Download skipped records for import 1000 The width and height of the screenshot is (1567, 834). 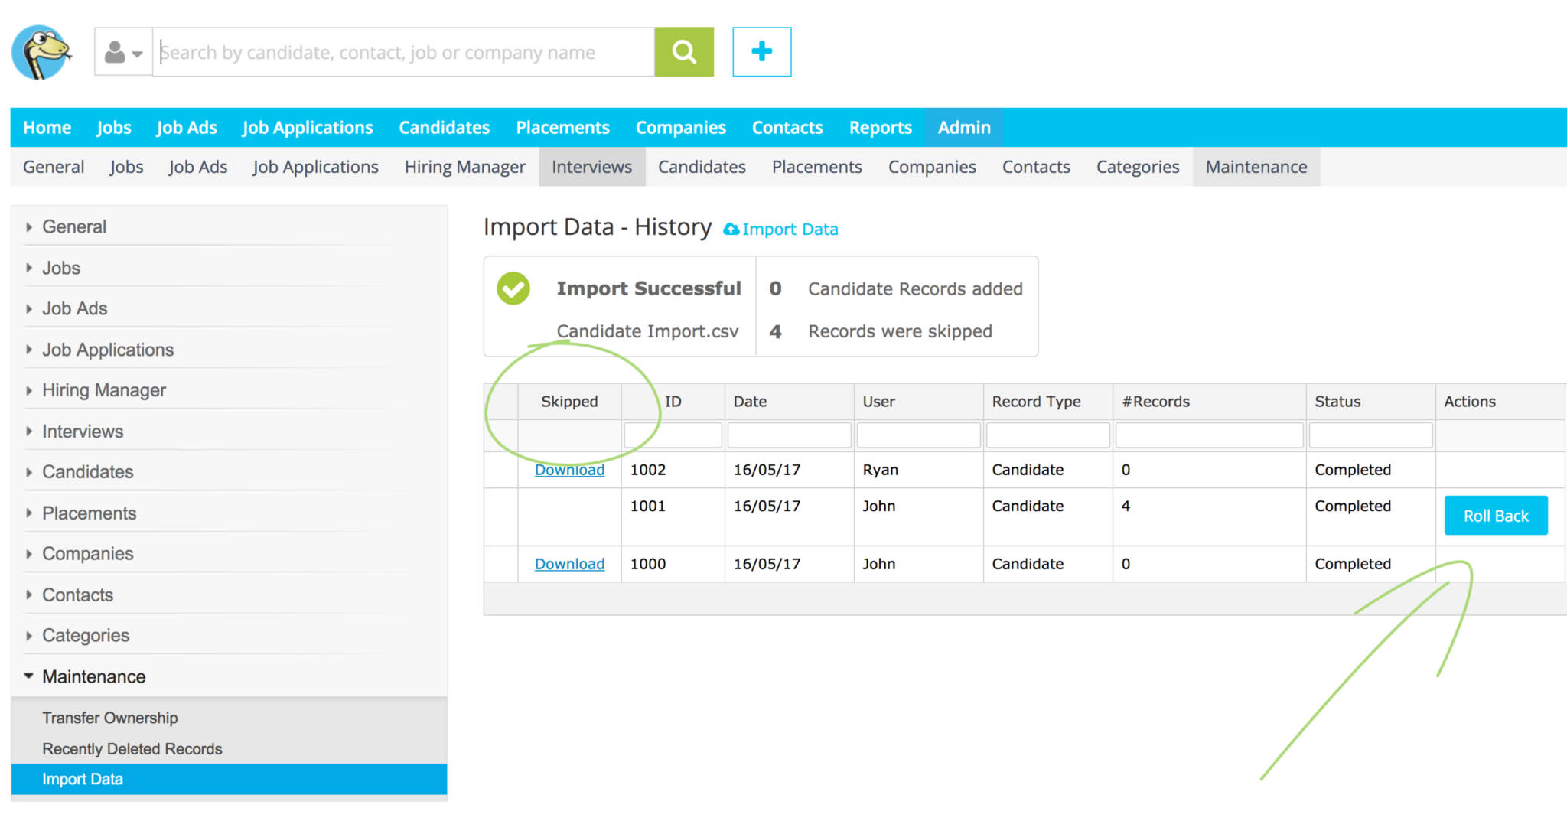[x=569, y=564]
